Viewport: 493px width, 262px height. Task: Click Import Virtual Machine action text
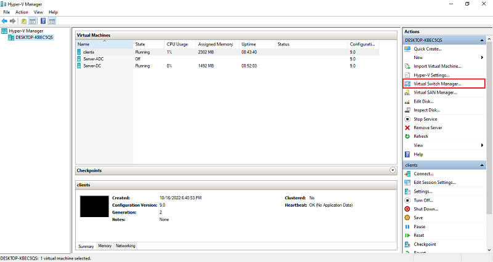point(438,66)
